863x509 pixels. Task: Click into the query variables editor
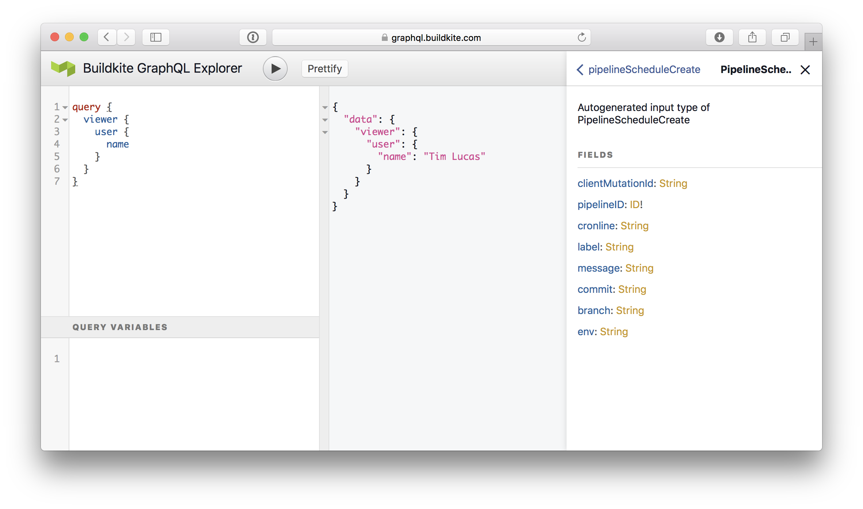tap(194, 394)
